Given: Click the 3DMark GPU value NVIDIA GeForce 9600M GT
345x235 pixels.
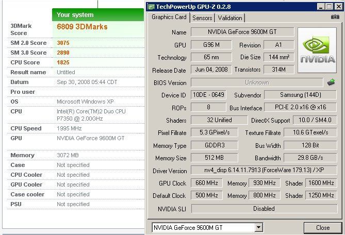Looking at the screenshot, I should 90,138.
